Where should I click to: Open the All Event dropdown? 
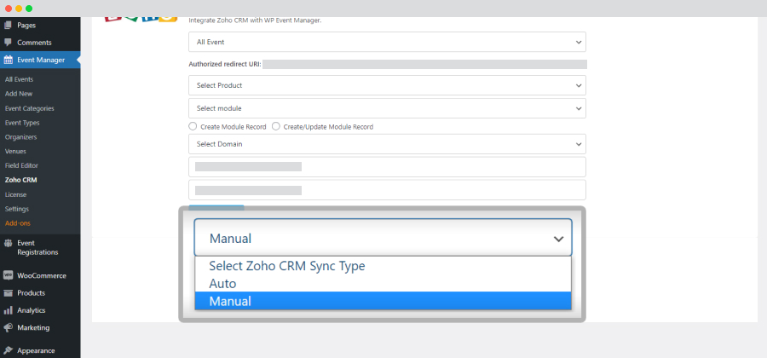pos(387,42)
